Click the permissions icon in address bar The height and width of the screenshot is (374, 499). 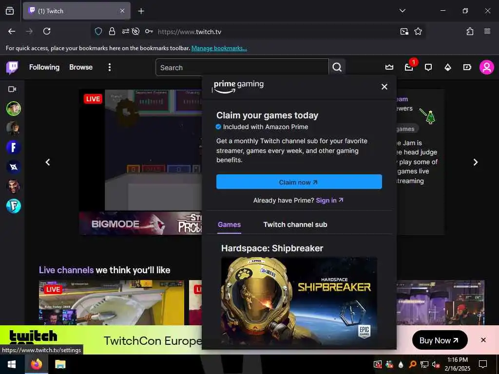coord(125,31)
